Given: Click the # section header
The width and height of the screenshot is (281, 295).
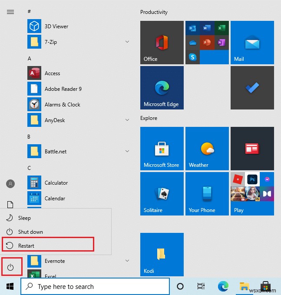Looking at the screenshot, I should (29, 11).
